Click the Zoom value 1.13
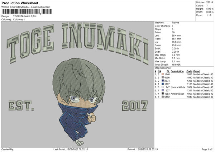 (x=209, y=15)
